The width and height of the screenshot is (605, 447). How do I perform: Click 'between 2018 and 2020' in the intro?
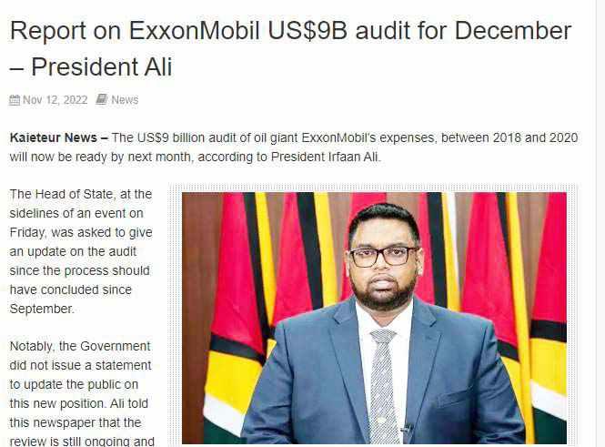tap(509, 137)
